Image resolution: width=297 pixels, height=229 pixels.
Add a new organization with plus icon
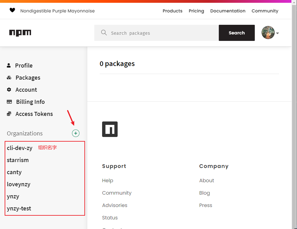76,133
